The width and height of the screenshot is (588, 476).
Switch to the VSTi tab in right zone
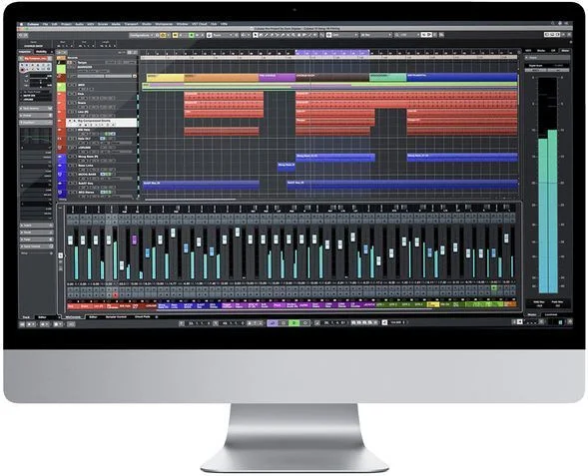(x=528, y=51)
